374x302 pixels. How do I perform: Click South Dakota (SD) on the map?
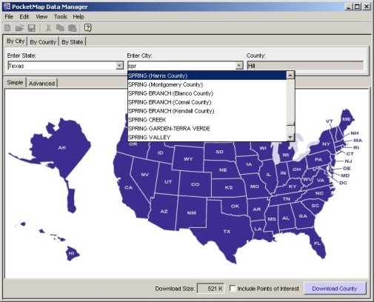pos(219,152)
